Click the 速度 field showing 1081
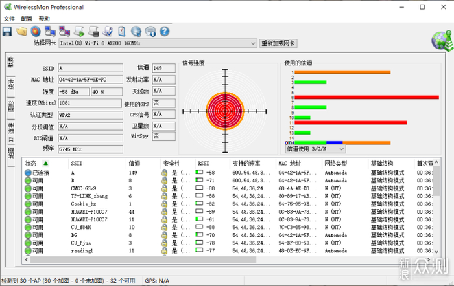This screenshot has height=286, width=454. (x=90, y=103)
